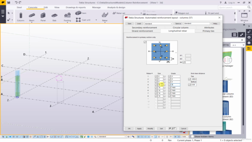Click the Get button
Image resolution: width=252 pixels, height=142 pixels.
(x=161, y=129)
